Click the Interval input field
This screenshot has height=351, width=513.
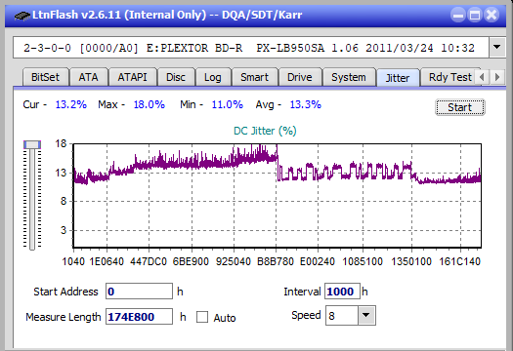click(x=342, y=292)
